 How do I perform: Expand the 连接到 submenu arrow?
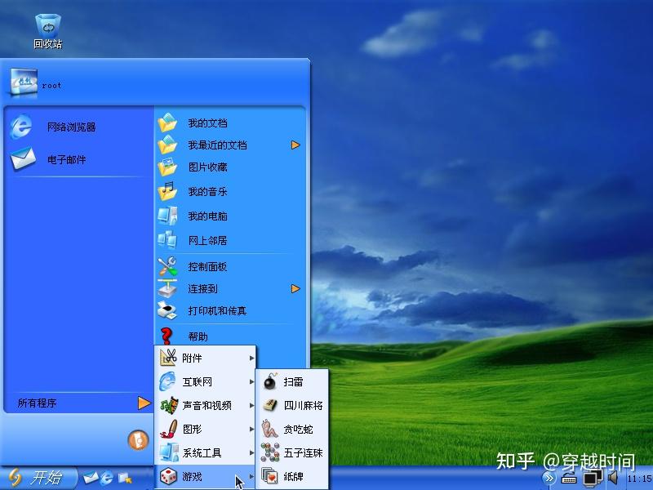(295, 289)
